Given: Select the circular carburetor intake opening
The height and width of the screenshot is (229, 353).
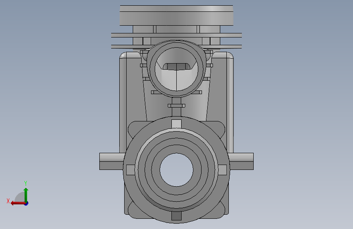Looking at the screenshot, I should [177, 69].
